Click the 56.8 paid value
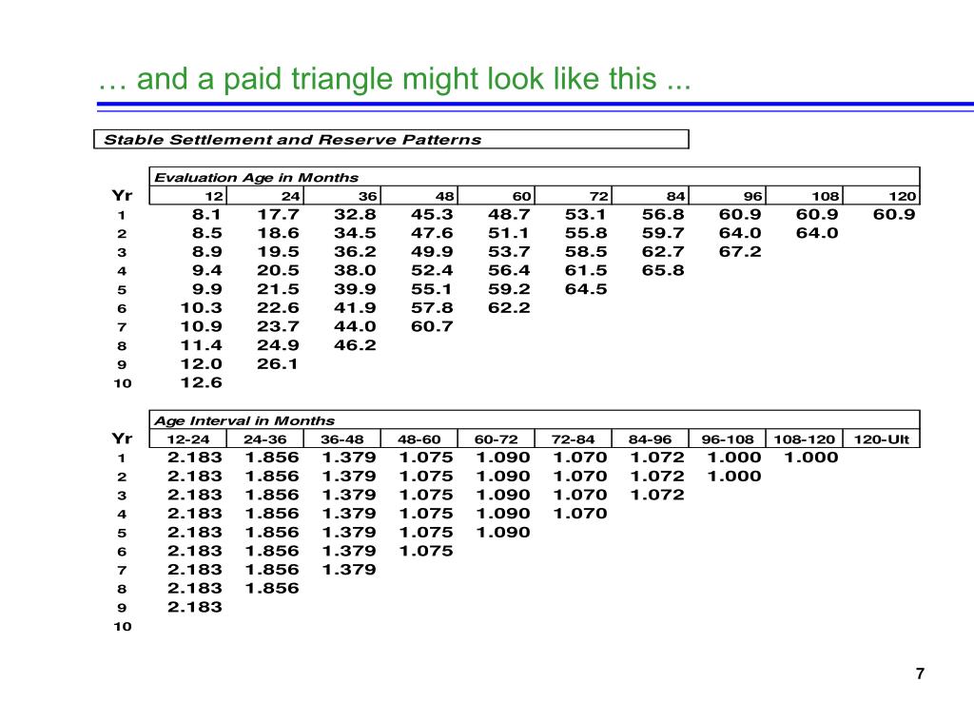 (x=663, y=215)
